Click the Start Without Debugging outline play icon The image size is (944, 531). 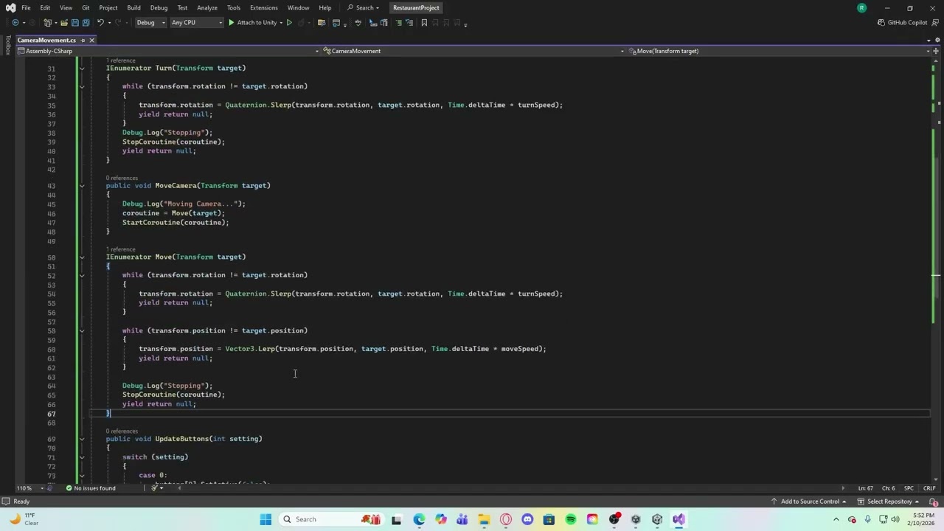(289, 23)
